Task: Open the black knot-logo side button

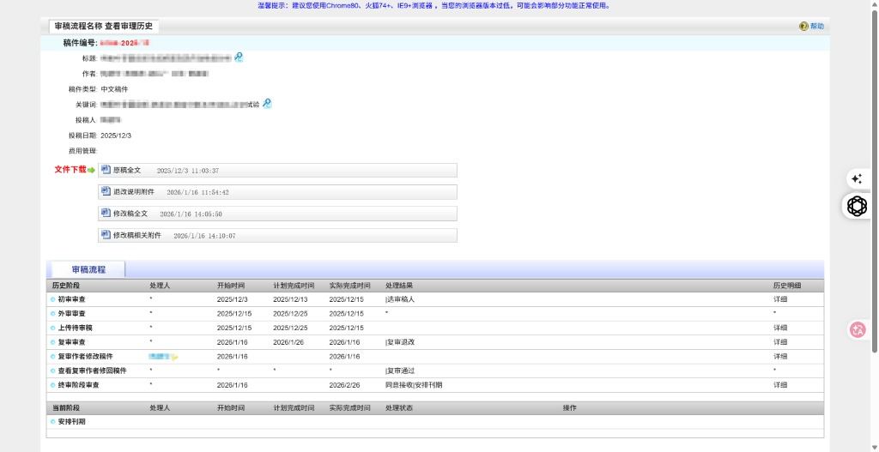Action: [857, 206]
